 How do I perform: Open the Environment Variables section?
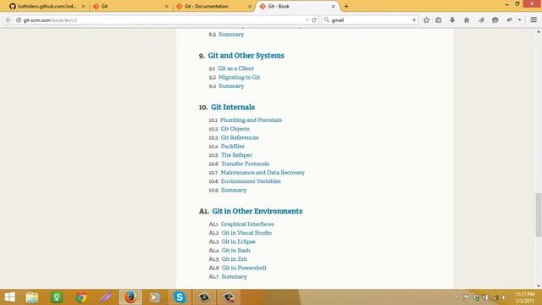(251, 181)
